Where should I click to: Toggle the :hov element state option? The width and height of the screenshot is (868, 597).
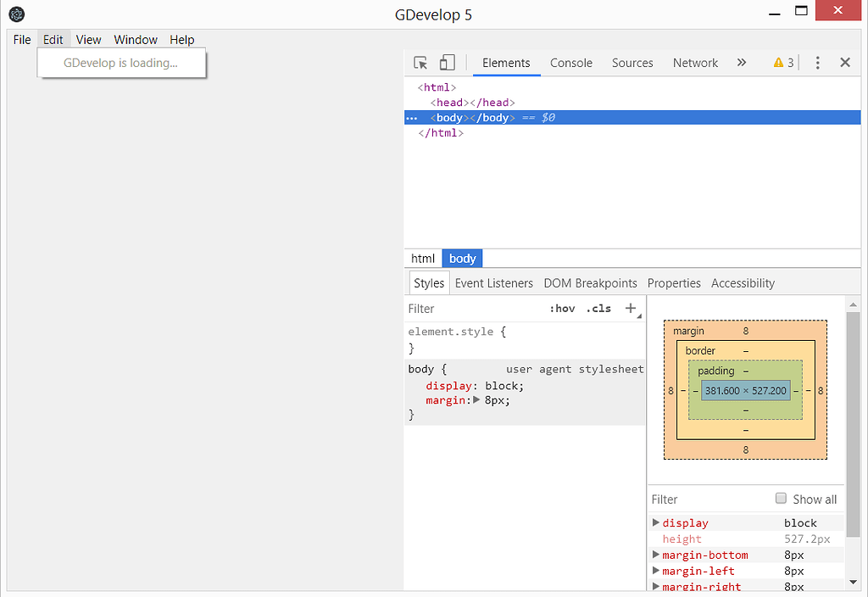pos(561,309)
